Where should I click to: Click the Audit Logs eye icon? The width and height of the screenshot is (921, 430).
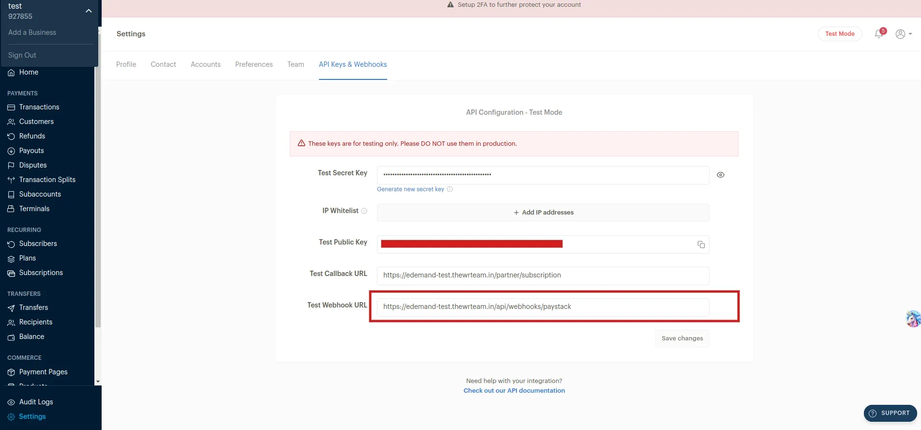11,402
